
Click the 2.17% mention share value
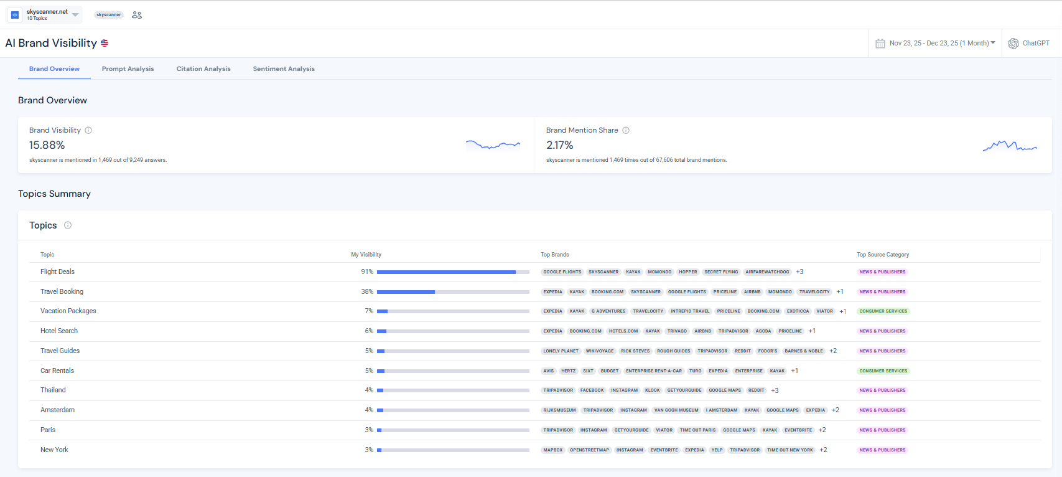[560, 145]
